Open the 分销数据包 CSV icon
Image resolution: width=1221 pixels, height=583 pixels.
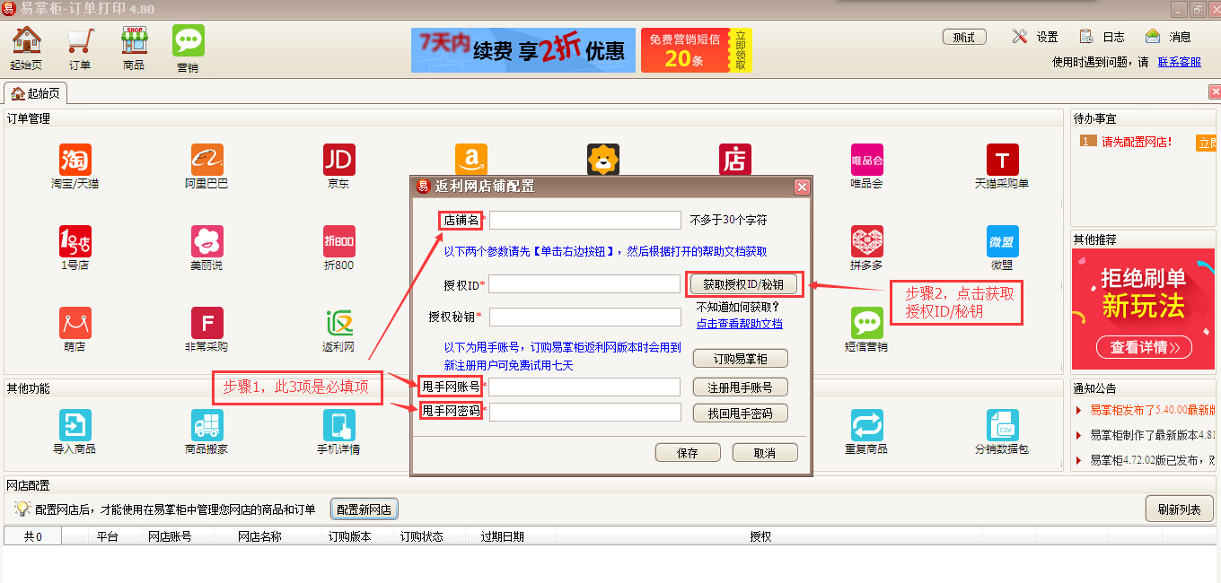1002,425
